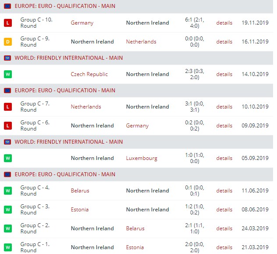Click Belarus team in the Group C 4. Round row

pyautogui.click(x=80, y=191)
